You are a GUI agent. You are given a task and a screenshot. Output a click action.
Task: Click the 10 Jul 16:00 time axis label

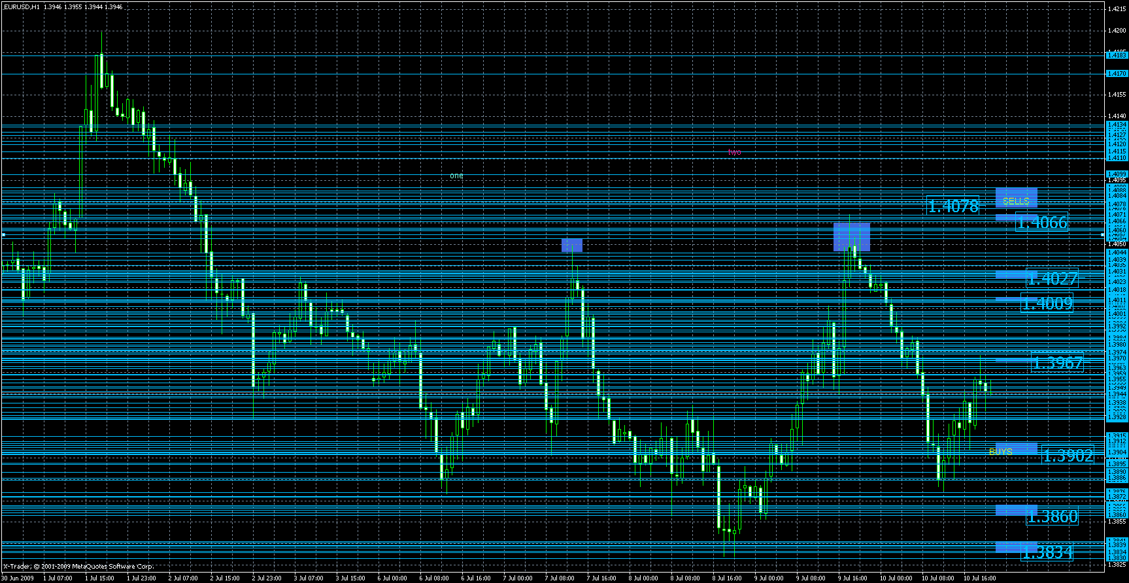[979, 578]
